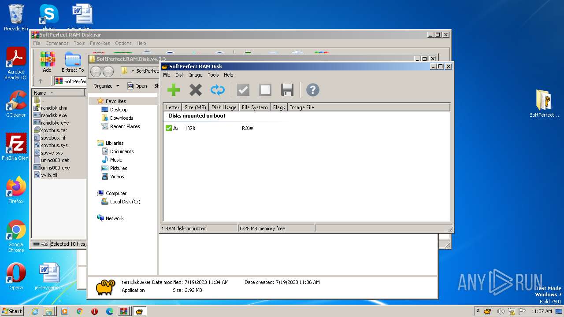The height and width of the screenshot is (317, 564).
Task: Click the blue Remount arrows icon
Action: point(218,90)
